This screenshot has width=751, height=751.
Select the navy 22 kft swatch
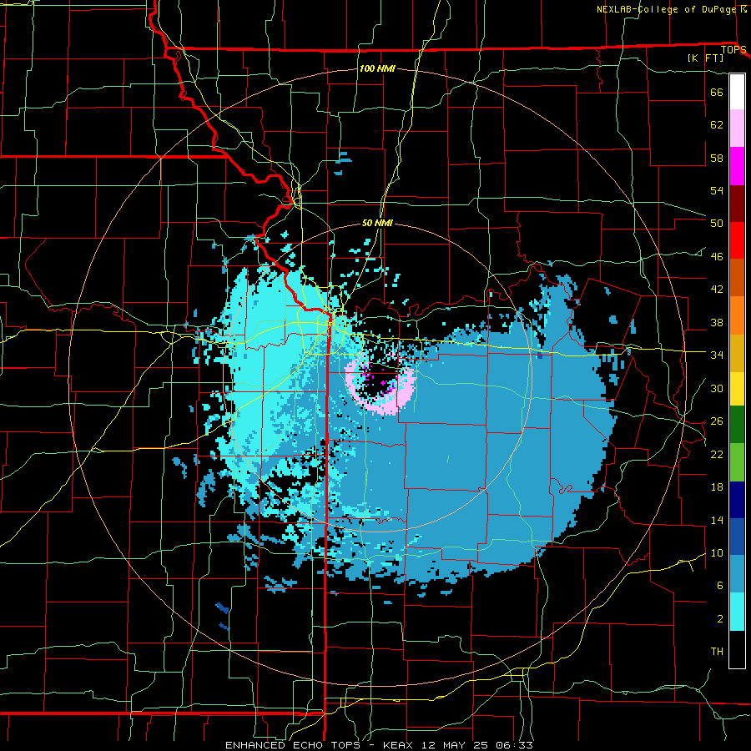click(x=737, y=500)
